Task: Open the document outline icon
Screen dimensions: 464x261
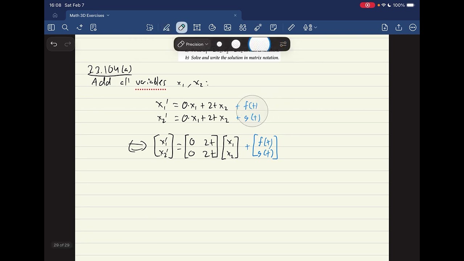Action: 93,28
